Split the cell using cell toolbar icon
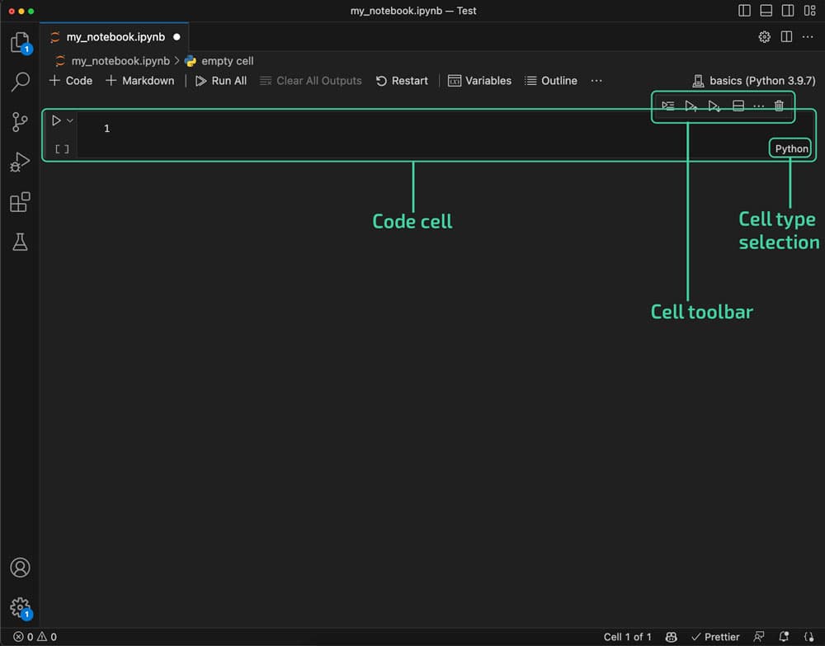The image size is (825, 646). (738, 106)
